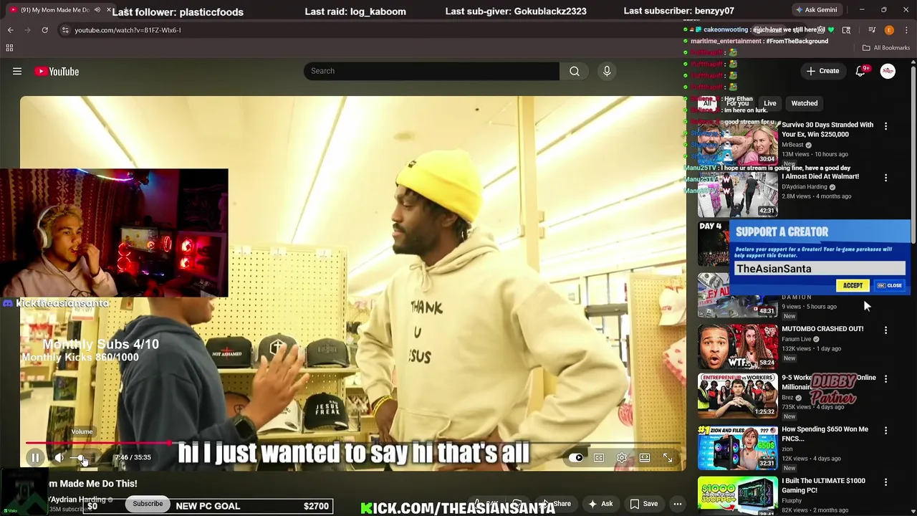Go to the YouTube home logo
This screenshot has width=917, height=516.
click(x=57, y=71)
